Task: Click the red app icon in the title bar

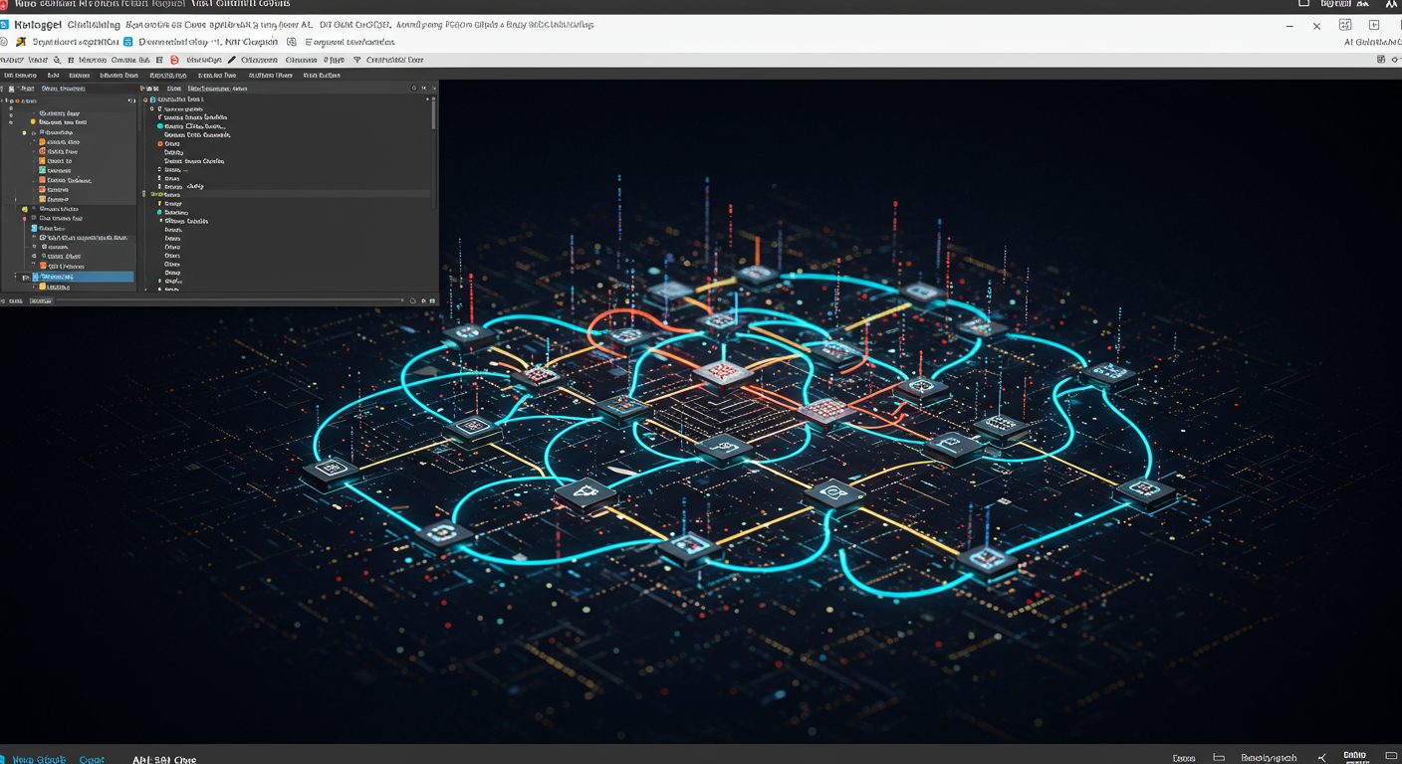Action: tap(5, 5)
